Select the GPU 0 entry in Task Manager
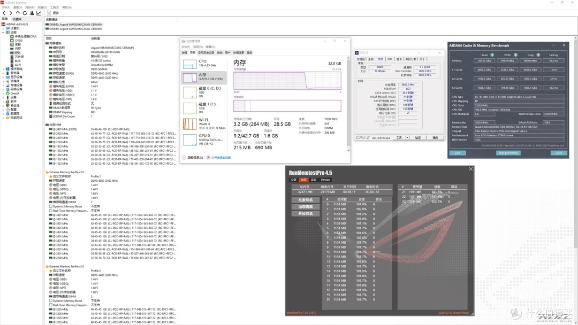 click(x=204, y=140)
